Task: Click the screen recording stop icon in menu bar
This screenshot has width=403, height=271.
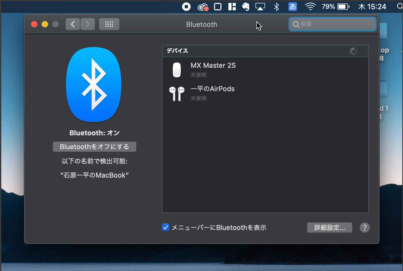Action: (x=186, y=6)
